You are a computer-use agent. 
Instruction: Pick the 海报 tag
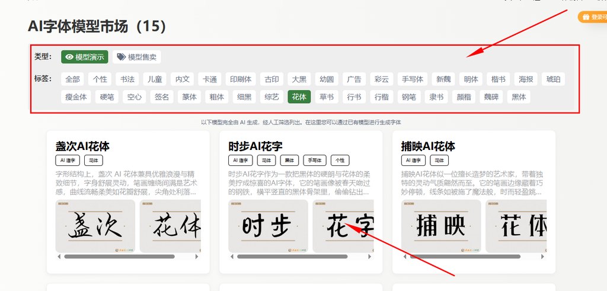(526, 79)
